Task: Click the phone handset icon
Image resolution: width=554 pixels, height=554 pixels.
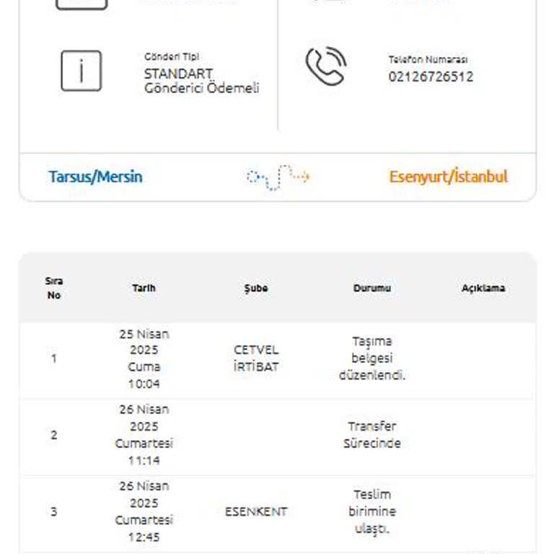Action: tap(326, 67)
